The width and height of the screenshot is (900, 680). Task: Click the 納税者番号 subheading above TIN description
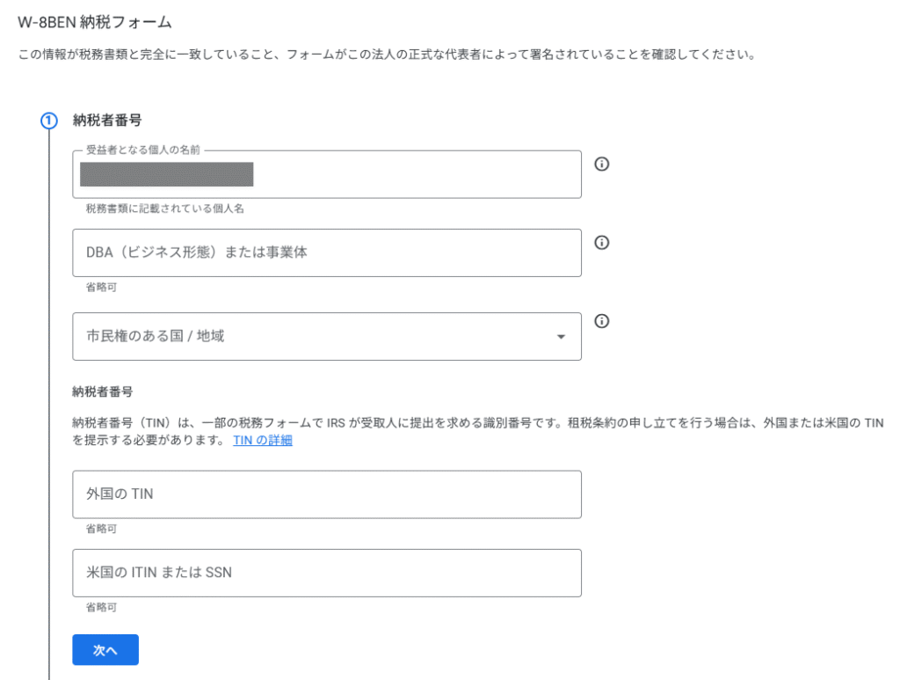pyautogui.click(x=102, y=391)
